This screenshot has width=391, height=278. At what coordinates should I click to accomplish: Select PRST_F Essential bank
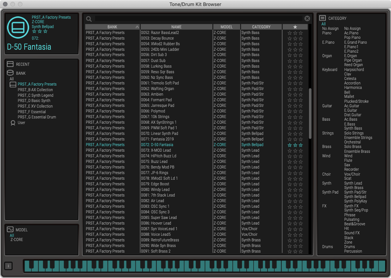pos(32,112)
